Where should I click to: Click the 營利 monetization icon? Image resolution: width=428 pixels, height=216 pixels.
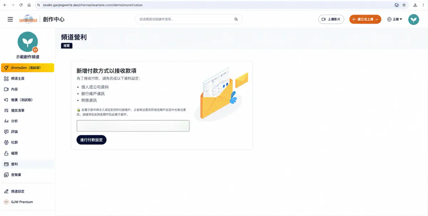point(6,164)
